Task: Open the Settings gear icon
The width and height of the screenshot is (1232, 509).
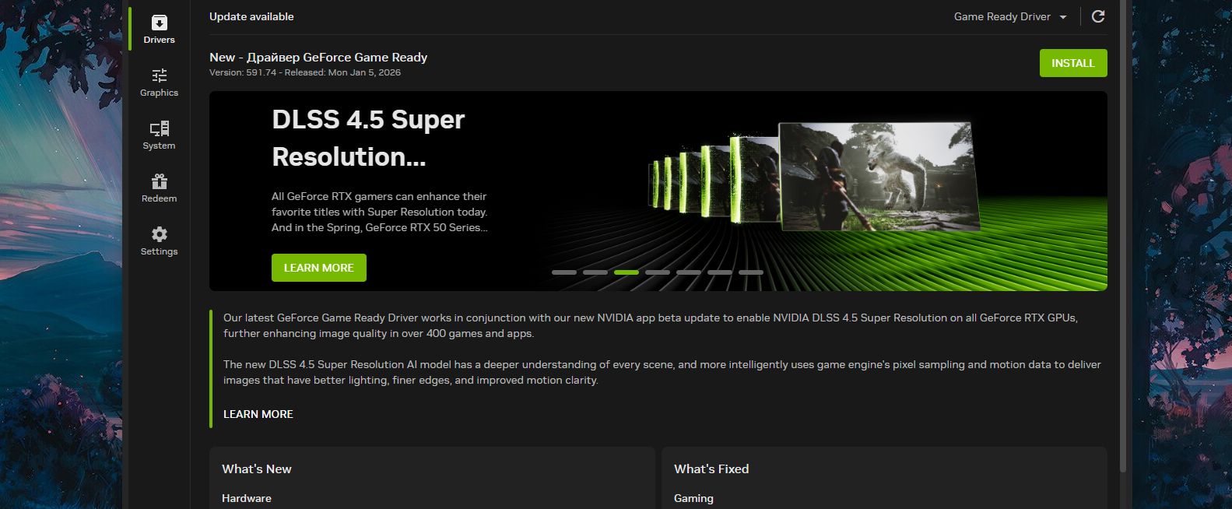Action: click(159, 234)
